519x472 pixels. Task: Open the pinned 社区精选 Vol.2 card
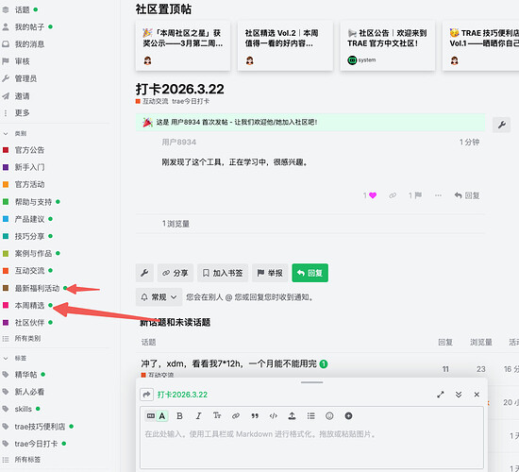coord(285,45)
